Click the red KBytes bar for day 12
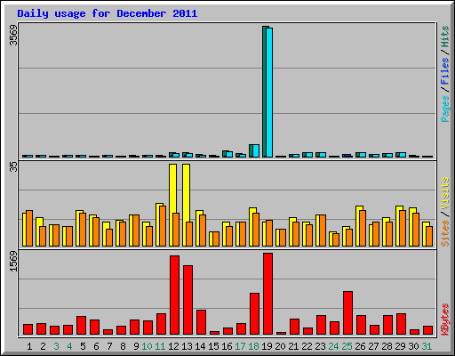This screenshot has width=455, height=356. point(174,295)
